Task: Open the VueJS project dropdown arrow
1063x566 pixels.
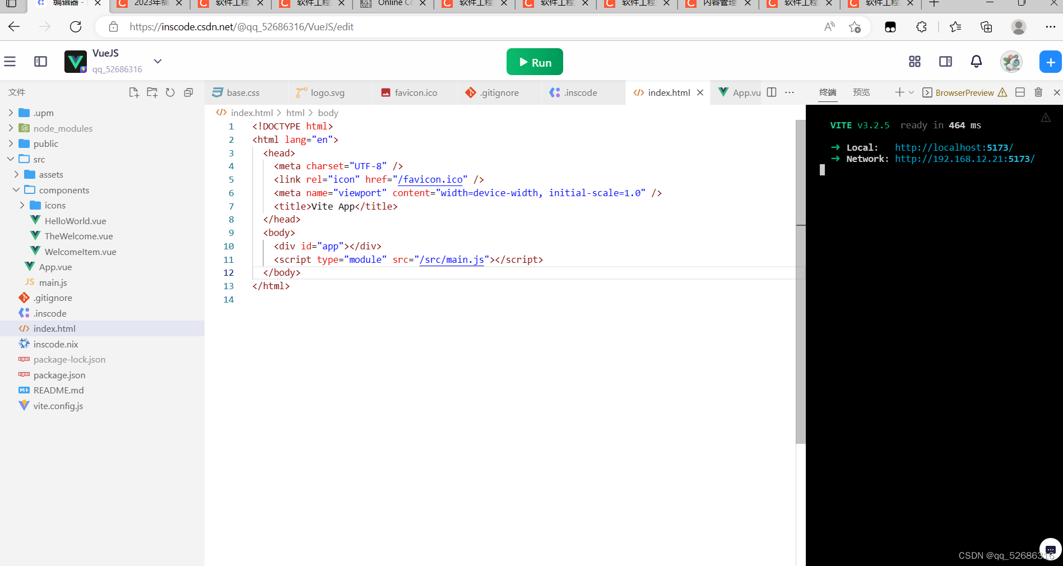Action: 158,61
